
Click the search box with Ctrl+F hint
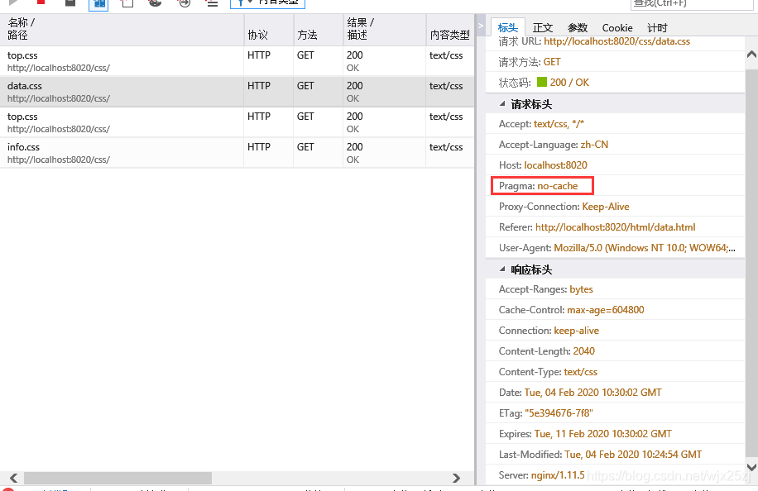(x=691, y=3)
